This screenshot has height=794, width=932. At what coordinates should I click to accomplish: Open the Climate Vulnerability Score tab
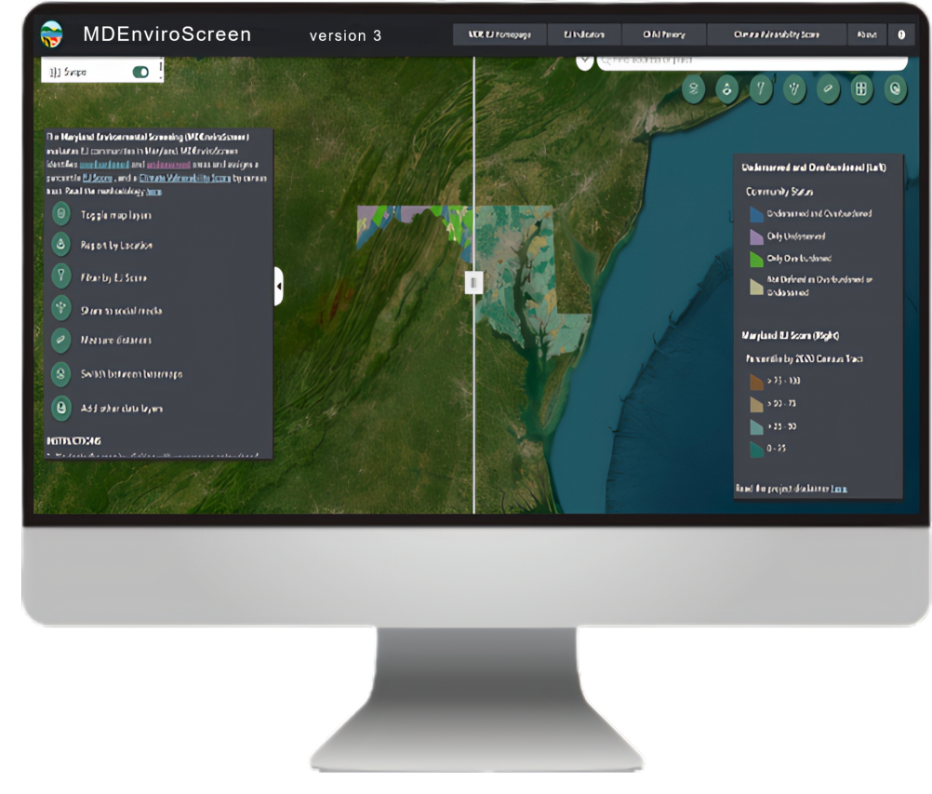click(x=776, y=34)
